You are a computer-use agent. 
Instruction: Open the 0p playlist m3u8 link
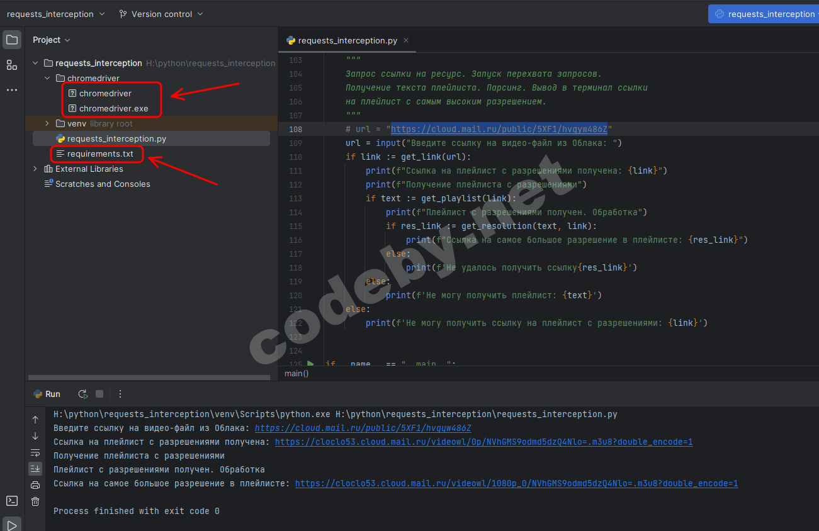click(484, 442)
